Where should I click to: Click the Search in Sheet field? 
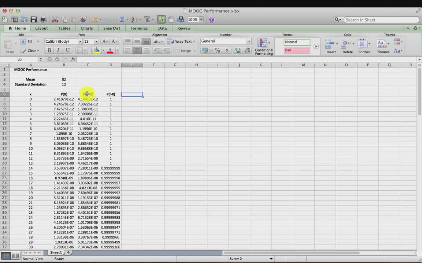(x=381, y=20)
